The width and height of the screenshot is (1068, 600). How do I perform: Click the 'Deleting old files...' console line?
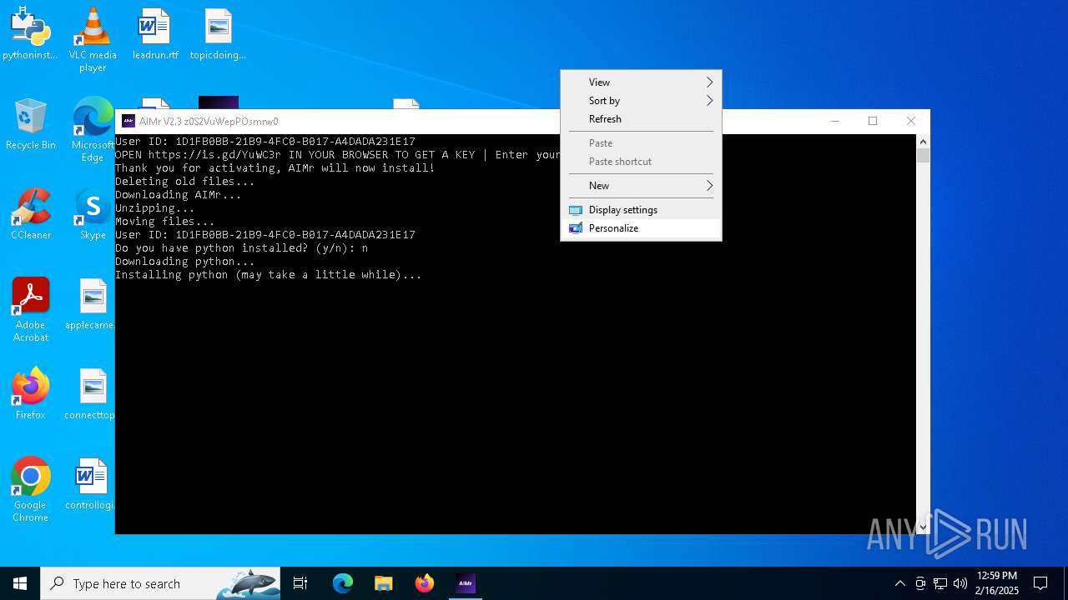coord(185,181)
